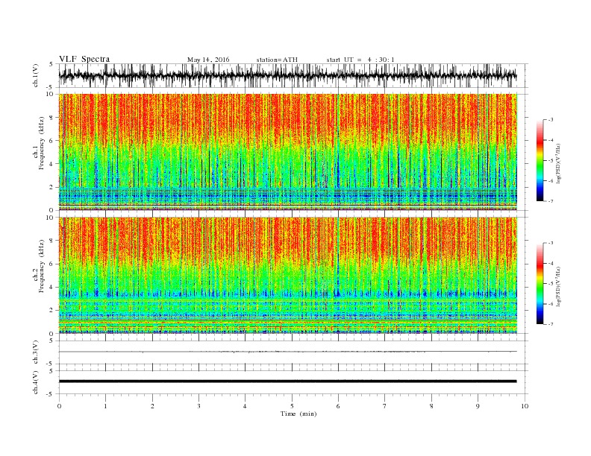Click the "-5" tick on the ch.2 color bar
591x456 pixels.
tap(551, 284)
